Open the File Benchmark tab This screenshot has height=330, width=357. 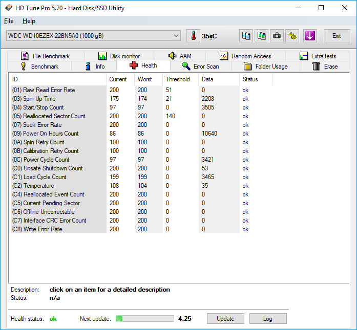pyautogui.click(x=46, y=56)
